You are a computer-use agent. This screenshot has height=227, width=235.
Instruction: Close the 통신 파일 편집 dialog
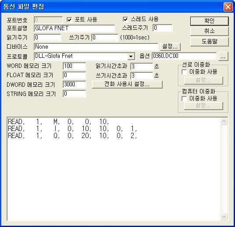(x=228, y=7)
